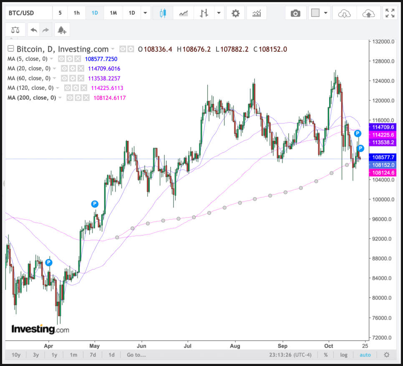Click the undo arrow

pyautogui.click(x=33, y=30)
